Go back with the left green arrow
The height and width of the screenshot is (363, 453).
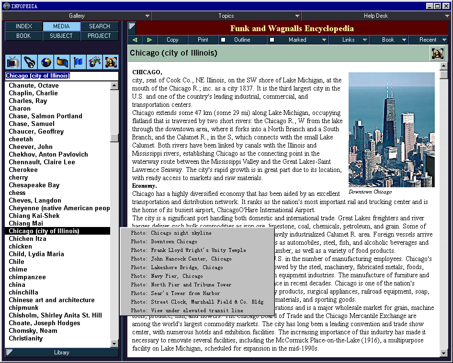point(135,40)
